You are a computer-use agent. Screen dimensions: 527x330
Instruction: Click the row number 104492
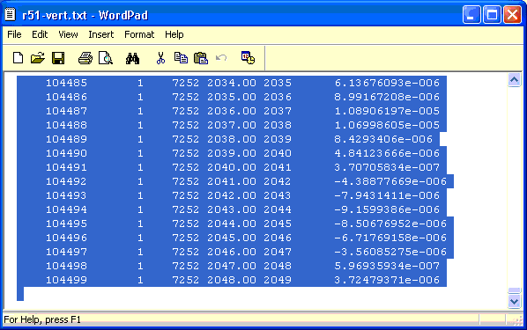[x=66, y=181]
